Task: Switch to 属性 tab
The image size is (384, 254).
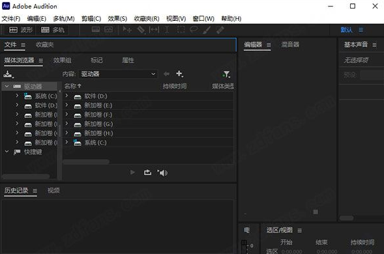Action: point(128,60)
